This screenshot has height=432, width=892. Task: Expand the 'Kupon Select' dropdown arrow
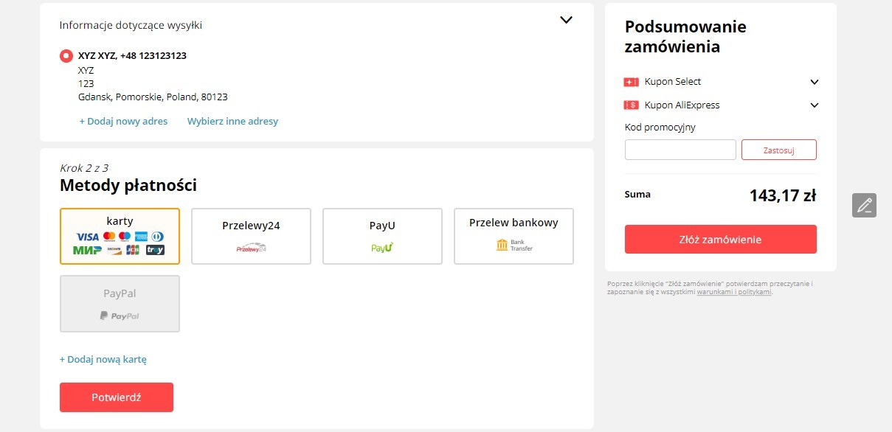tap(815, 82)
